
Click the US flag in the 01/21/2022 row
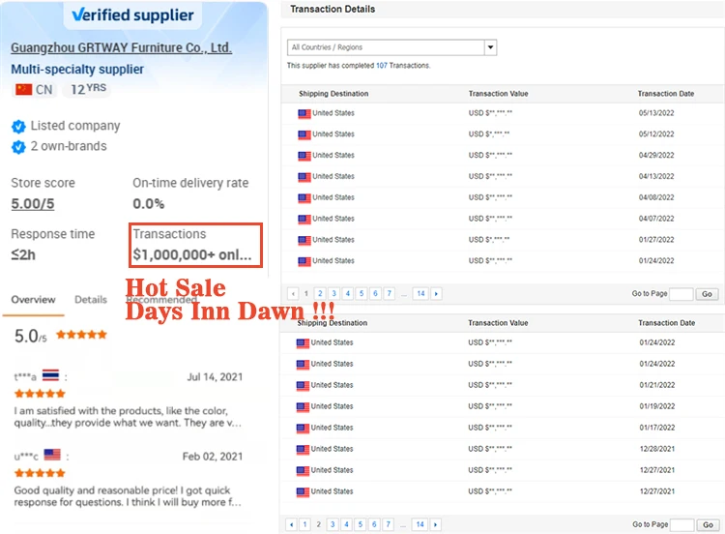pos(303,385)
